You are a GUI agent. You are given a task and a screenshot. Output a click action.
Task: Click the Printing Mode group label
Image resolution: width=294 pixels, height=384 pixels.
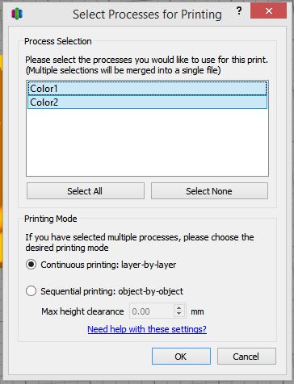pyautogui.click(x=51, y=219)
